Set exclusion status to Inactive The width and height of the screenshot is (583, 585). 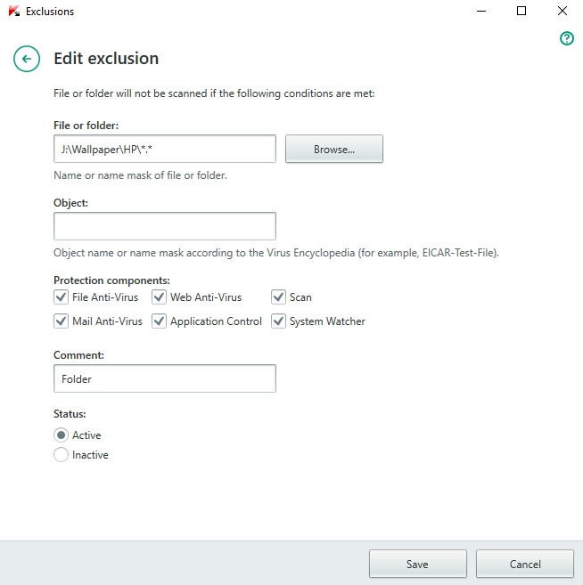point(62,455)
